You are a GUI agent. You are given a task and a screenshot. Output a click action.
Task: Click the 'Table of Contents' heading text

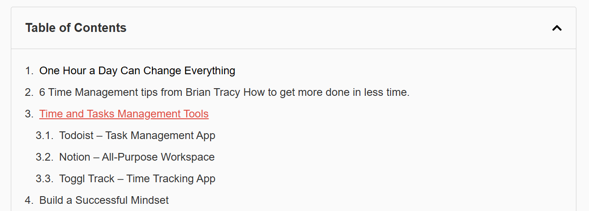click(x=76, y=28)
